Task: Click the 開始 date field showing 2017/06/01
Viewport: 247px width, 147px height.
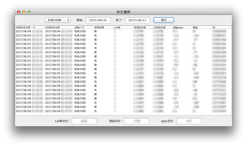Action: [x=98, y=20]
